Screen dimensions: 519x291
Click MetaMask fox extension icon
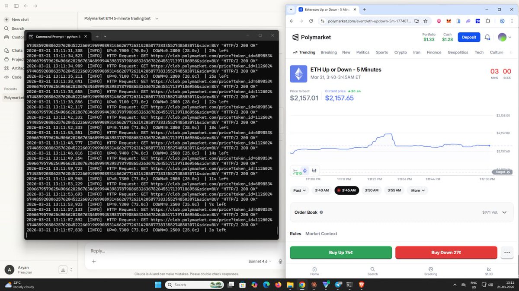[x=449, y=21]
